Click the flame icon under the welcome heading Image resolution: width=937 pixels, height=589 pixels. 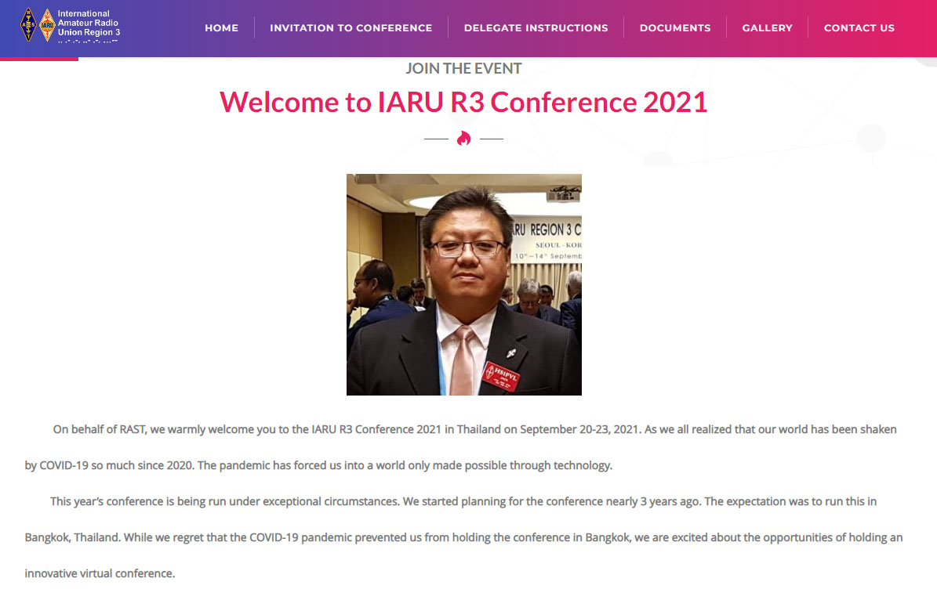coord(463,139)
